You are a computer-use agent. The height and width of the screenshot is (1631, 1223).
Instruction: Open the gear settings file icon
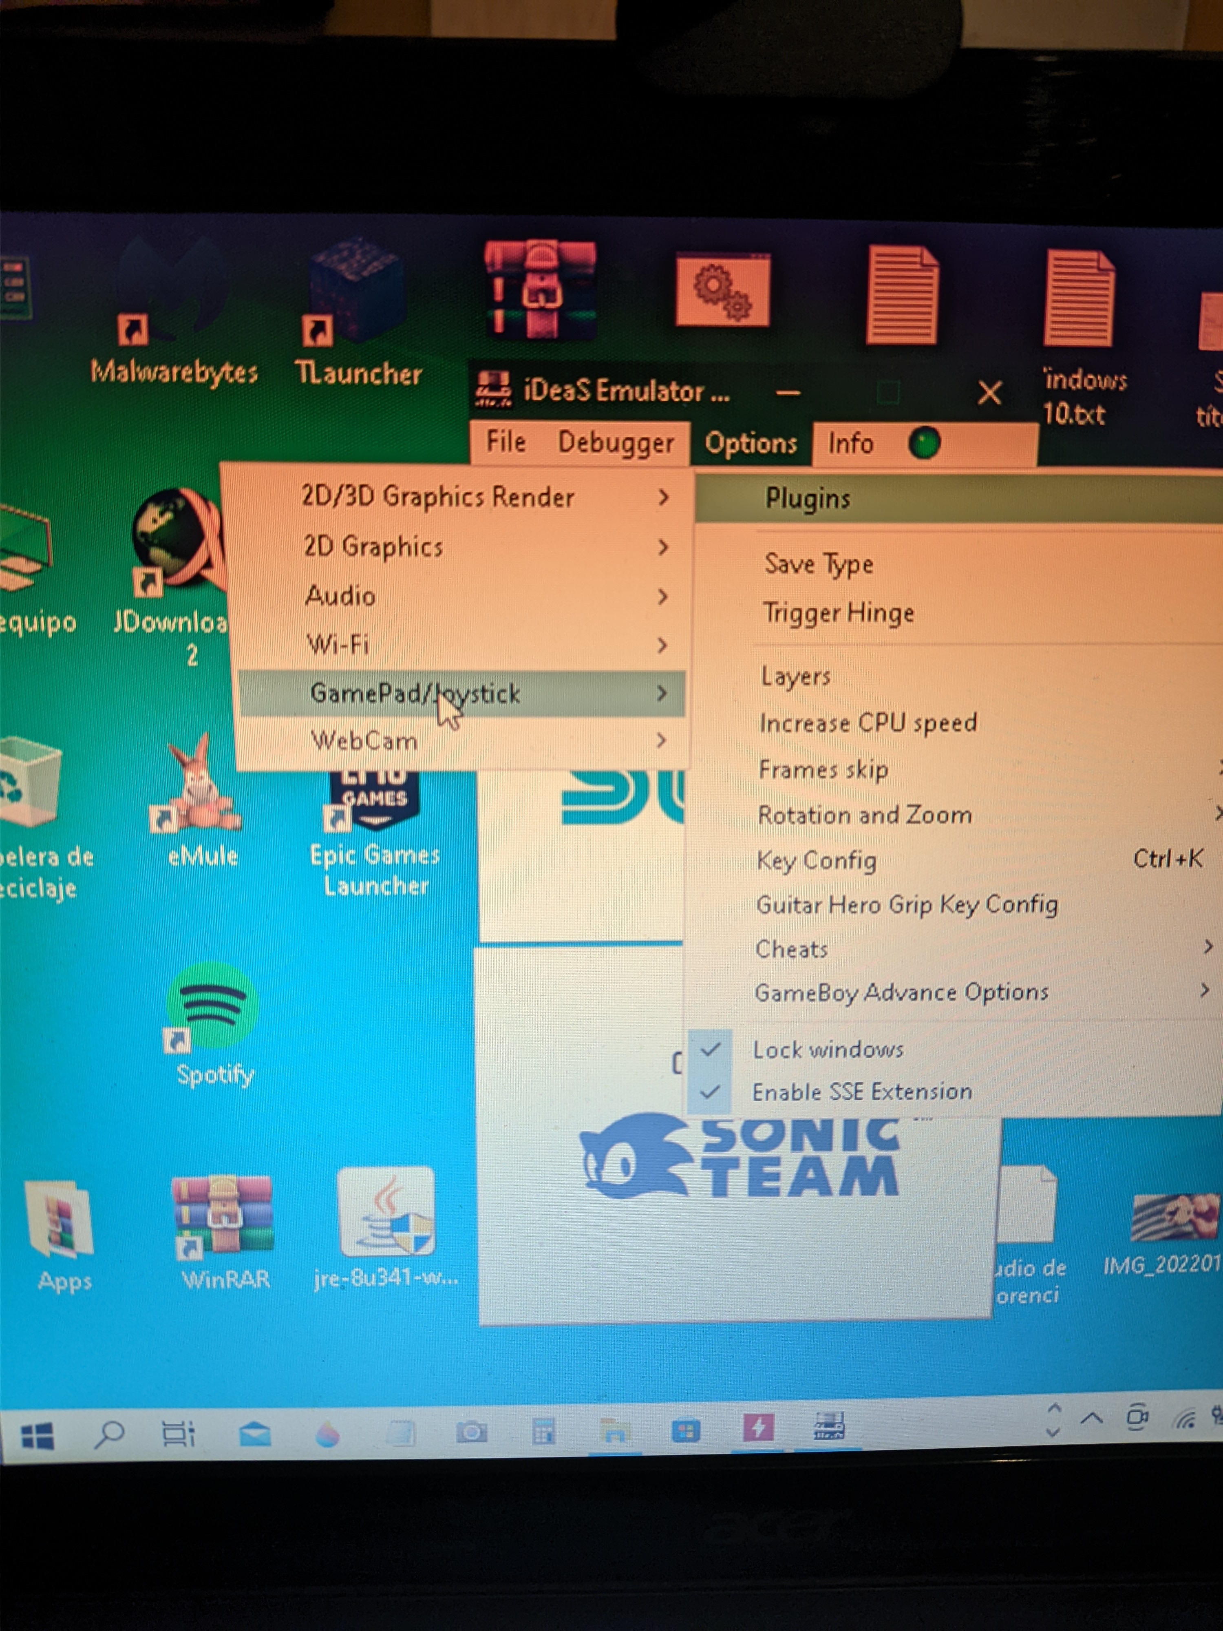(722, 289)
